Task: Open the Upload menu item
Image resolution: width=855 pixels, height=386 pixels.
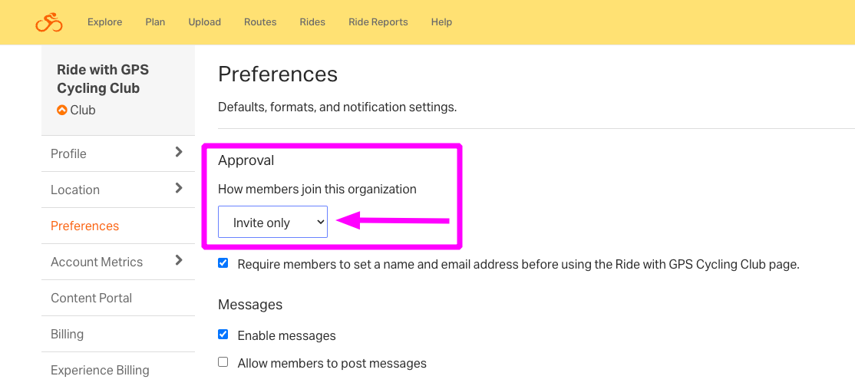Action: tap(204, 22)
